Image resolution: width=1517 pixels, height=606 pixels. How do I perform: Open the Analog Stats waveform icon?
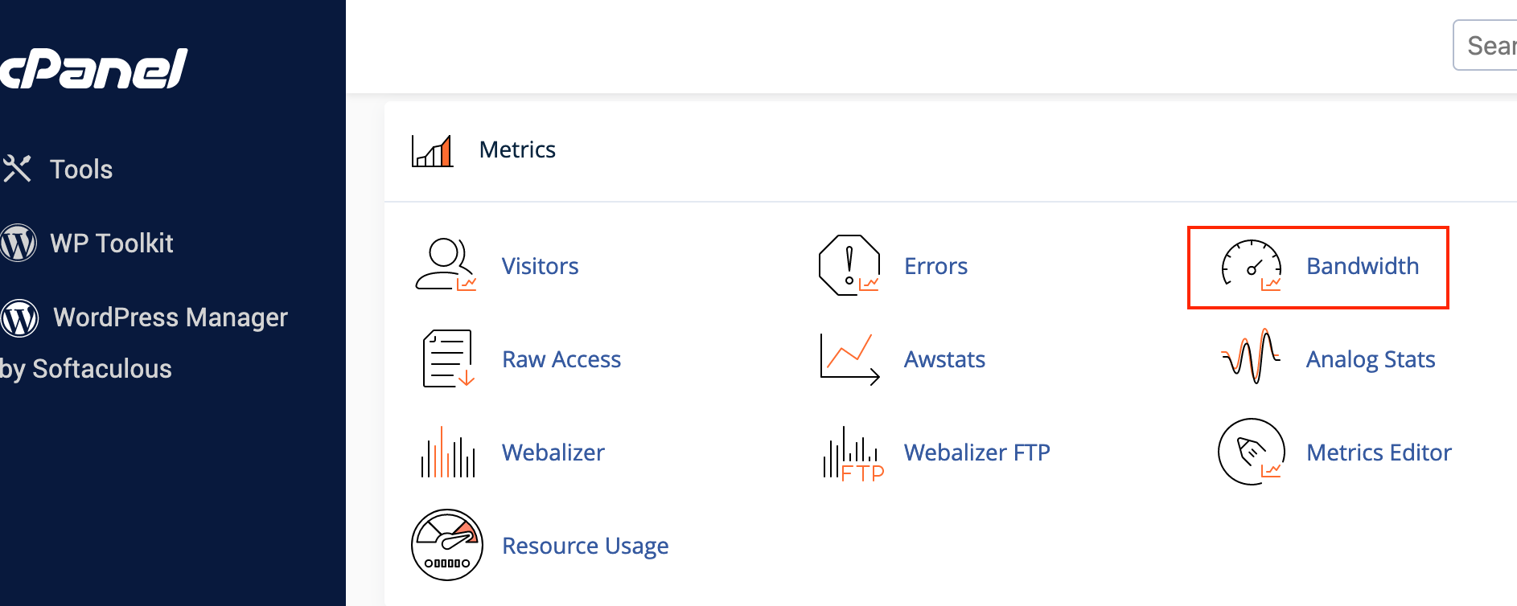(1251, 357)
